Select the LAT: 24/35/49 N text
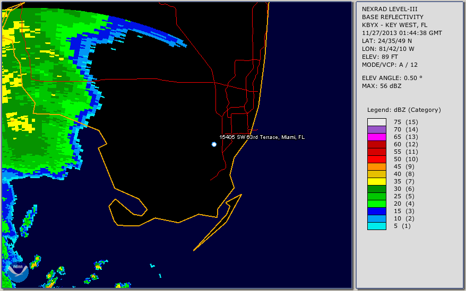This screenshot has height=291, width=466. pyautogui.click(x=386, y=41)
